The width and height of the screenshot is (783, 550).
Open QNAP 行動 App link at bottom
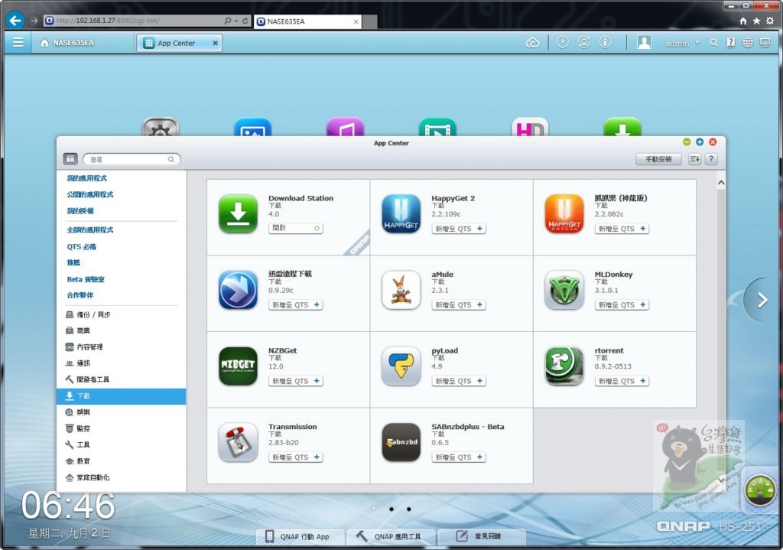tap(300, 536)
